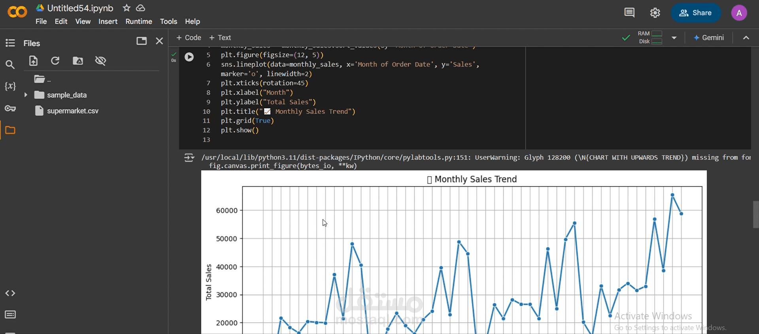Mount Google Drive in Files
Screen dimensions: 759x334
point(78,60)
